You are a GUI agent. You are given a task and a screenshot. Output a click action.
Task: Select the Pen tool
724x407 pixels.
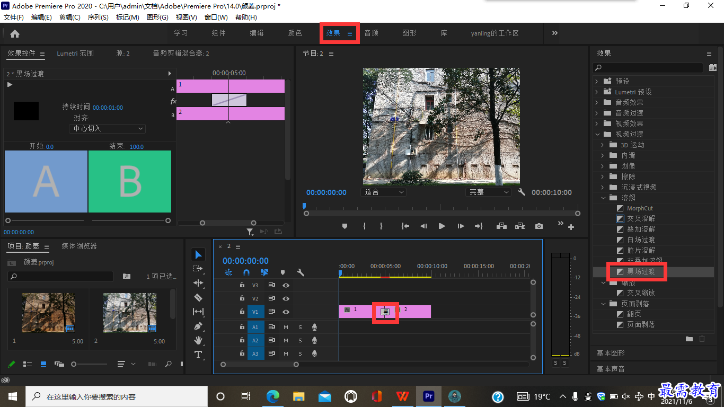198,326
